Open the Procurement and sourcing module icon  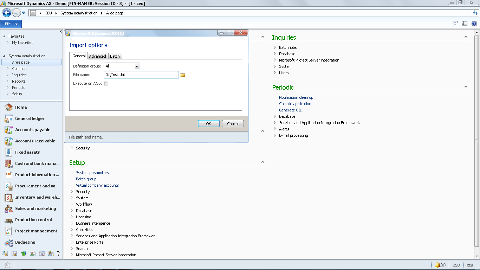click(x=8, y=186)
